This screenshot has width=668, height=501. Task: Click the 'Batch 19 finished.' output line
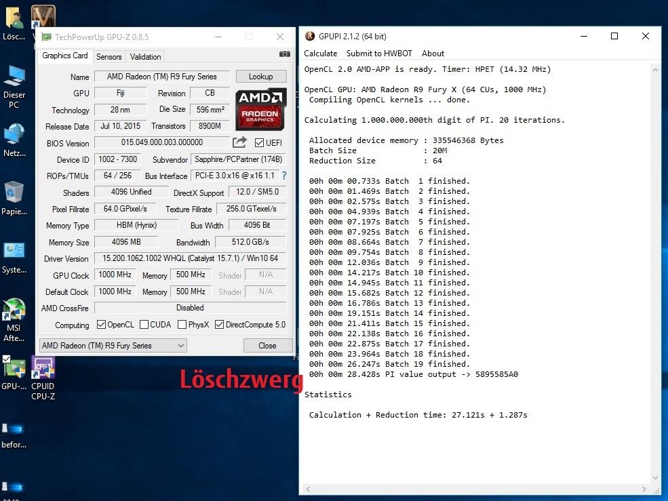(389, 364)
